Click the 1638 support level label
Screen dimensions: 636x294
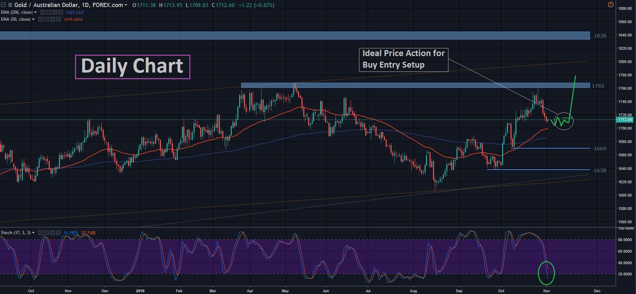pos(600,170)
